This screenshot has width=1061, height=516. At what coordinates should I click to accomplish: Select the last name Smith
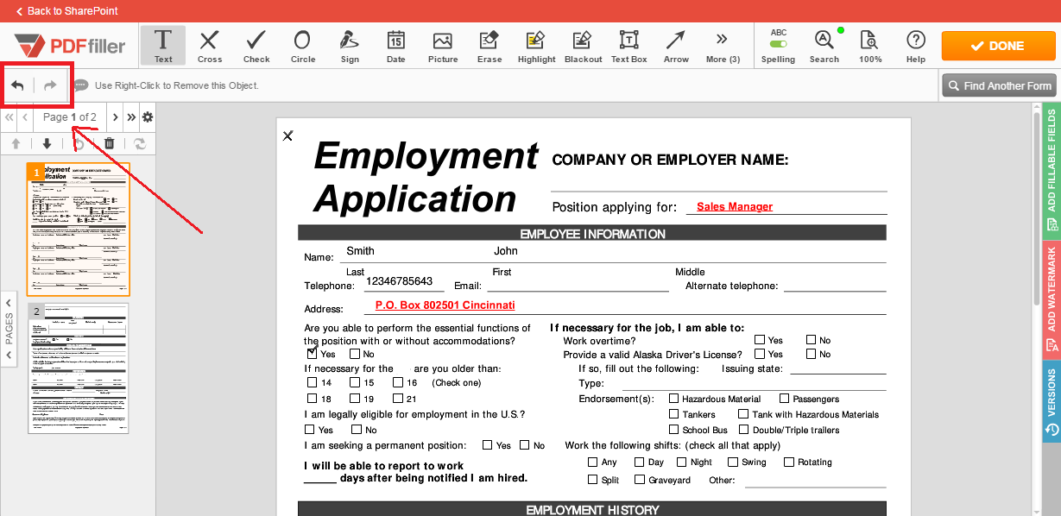click(360, 251)
